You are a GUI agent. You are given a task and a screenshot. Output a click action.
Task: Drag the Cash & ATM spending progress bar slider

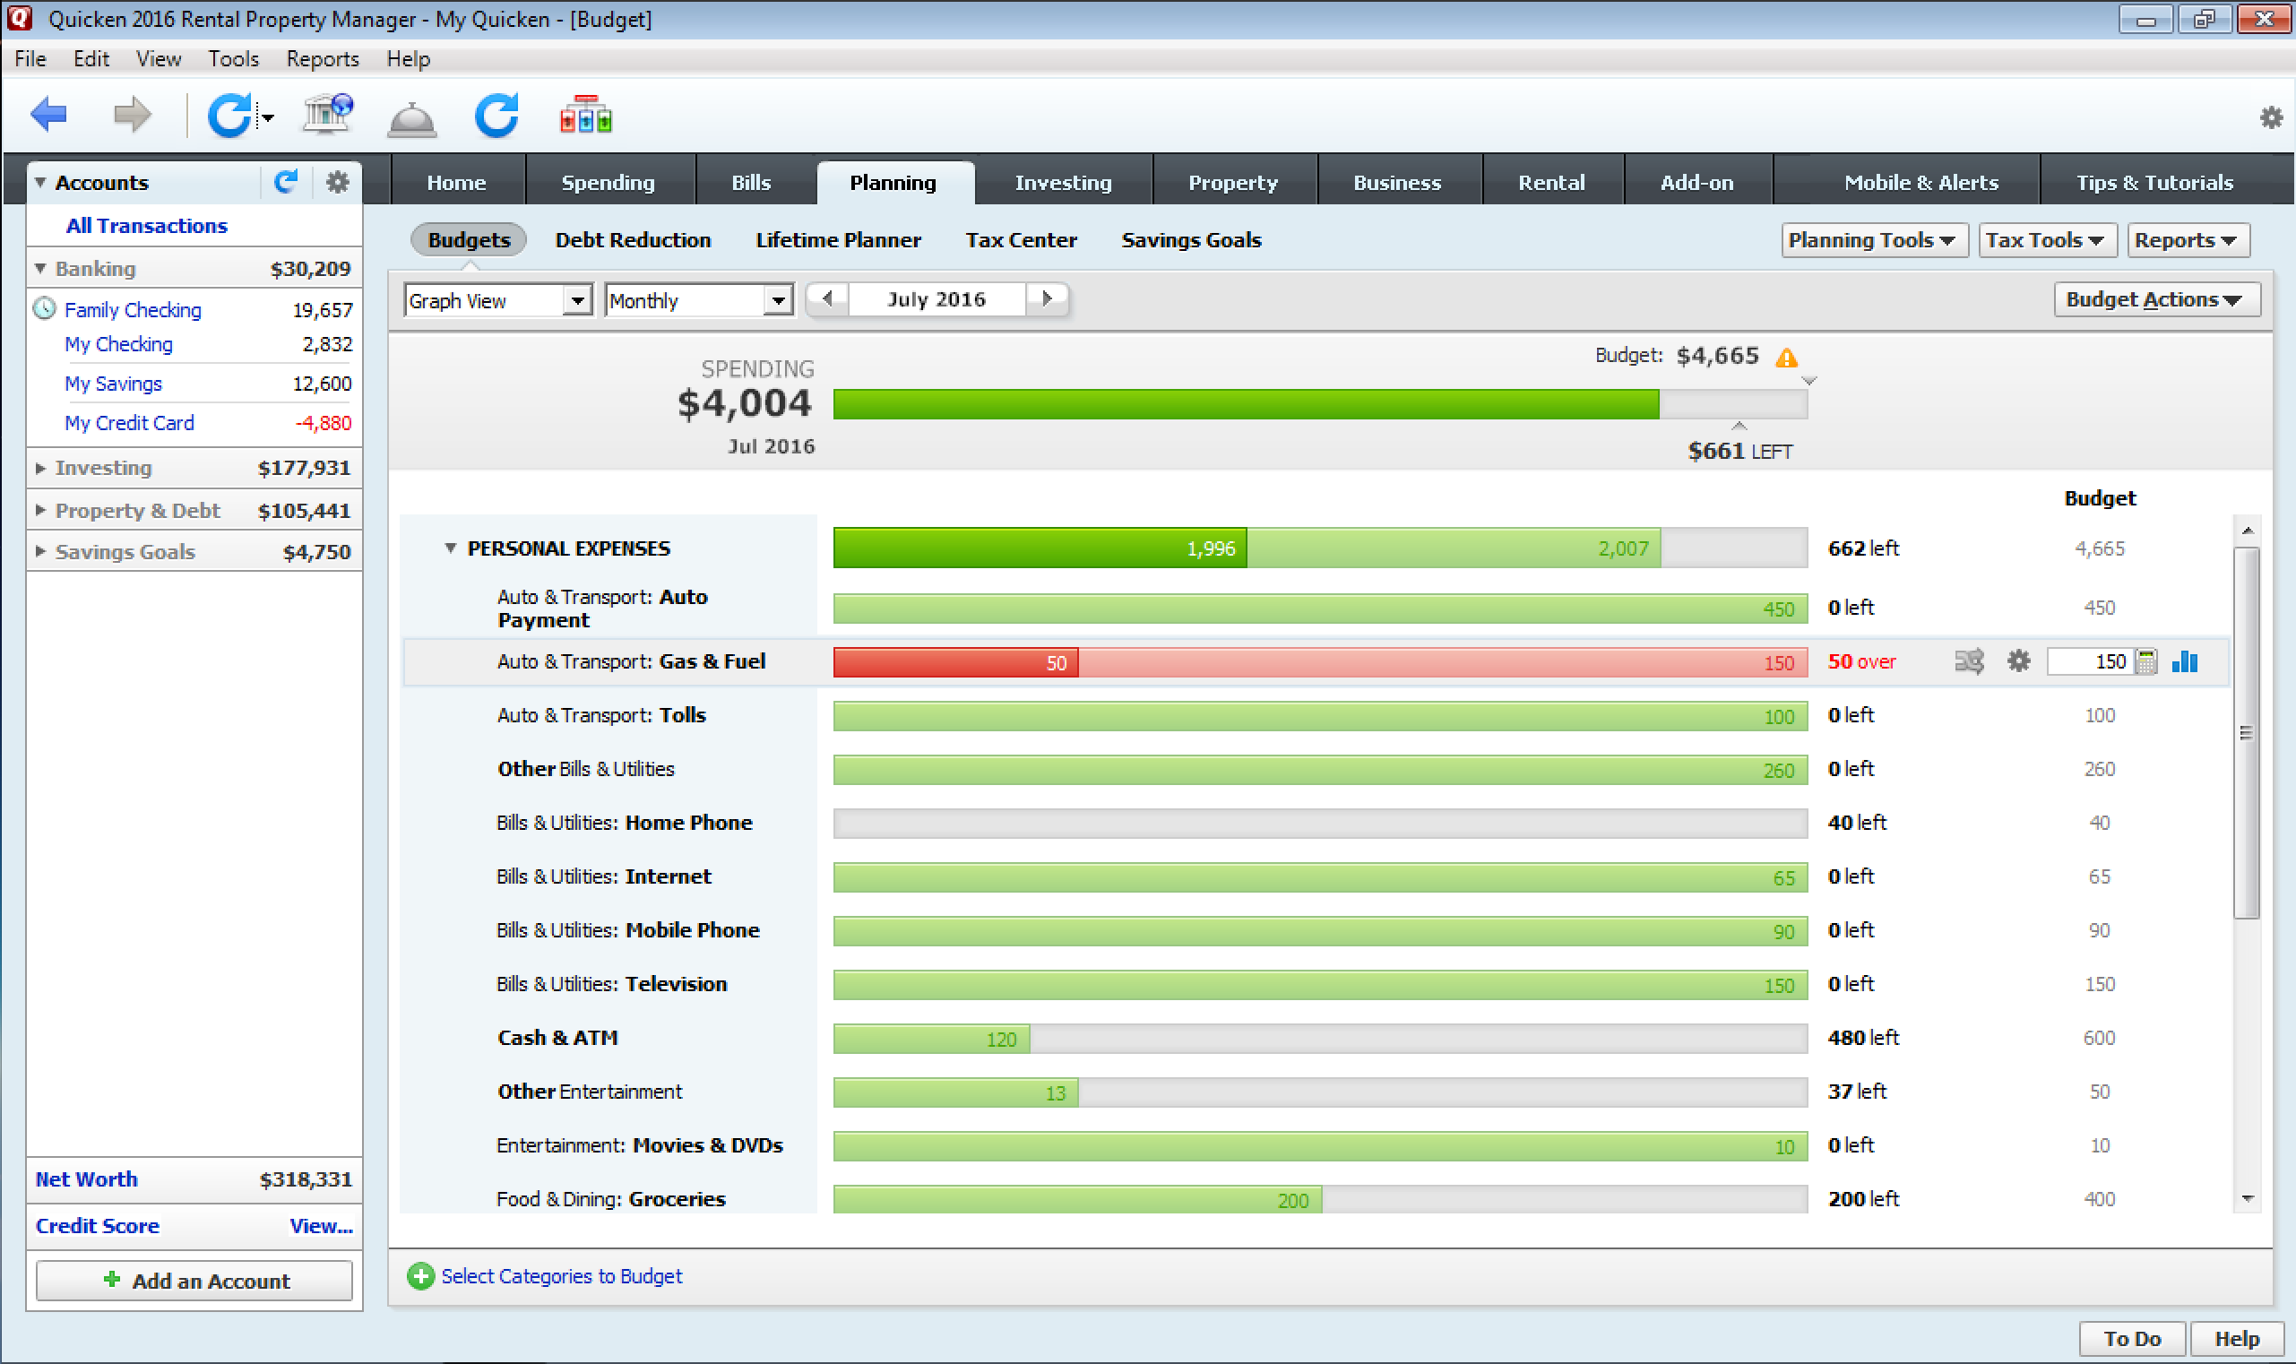[1028, 1038]
